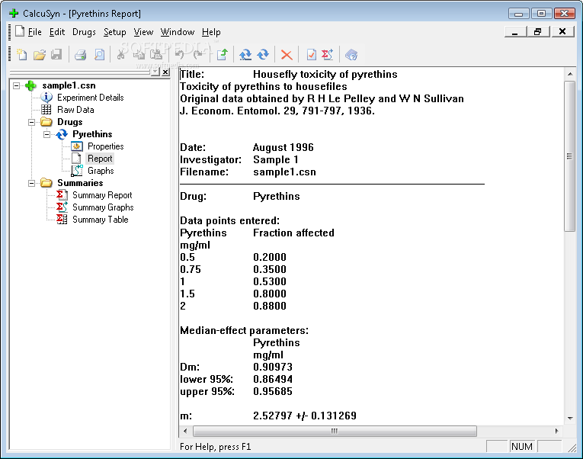
Task: Click the Paste clipboard icon
Action: 156,55
